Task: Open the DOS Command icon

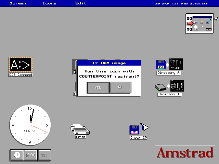Action: click(x=20, y=65)
